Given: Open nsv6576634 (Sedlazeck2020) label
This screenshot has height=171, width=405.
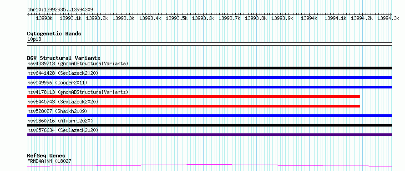Looking at the screenshot, I should tap(63, 130).
